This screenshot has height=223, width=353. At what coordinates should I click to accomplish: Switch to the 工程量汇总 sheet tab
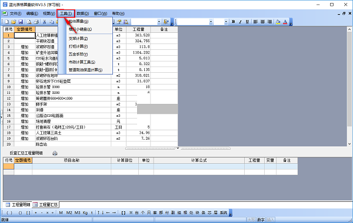(x=45, y=205)
